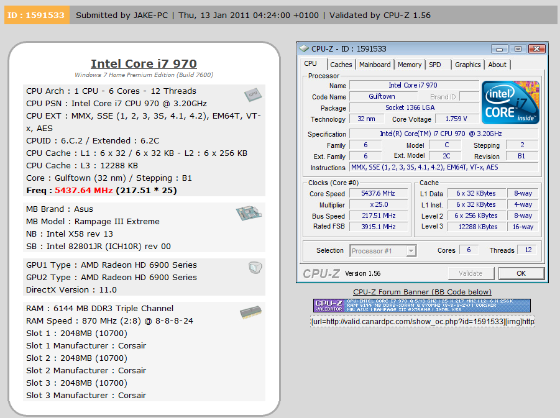Open the About tab
The height and width of the screenshot is (418, 560).
497,65
